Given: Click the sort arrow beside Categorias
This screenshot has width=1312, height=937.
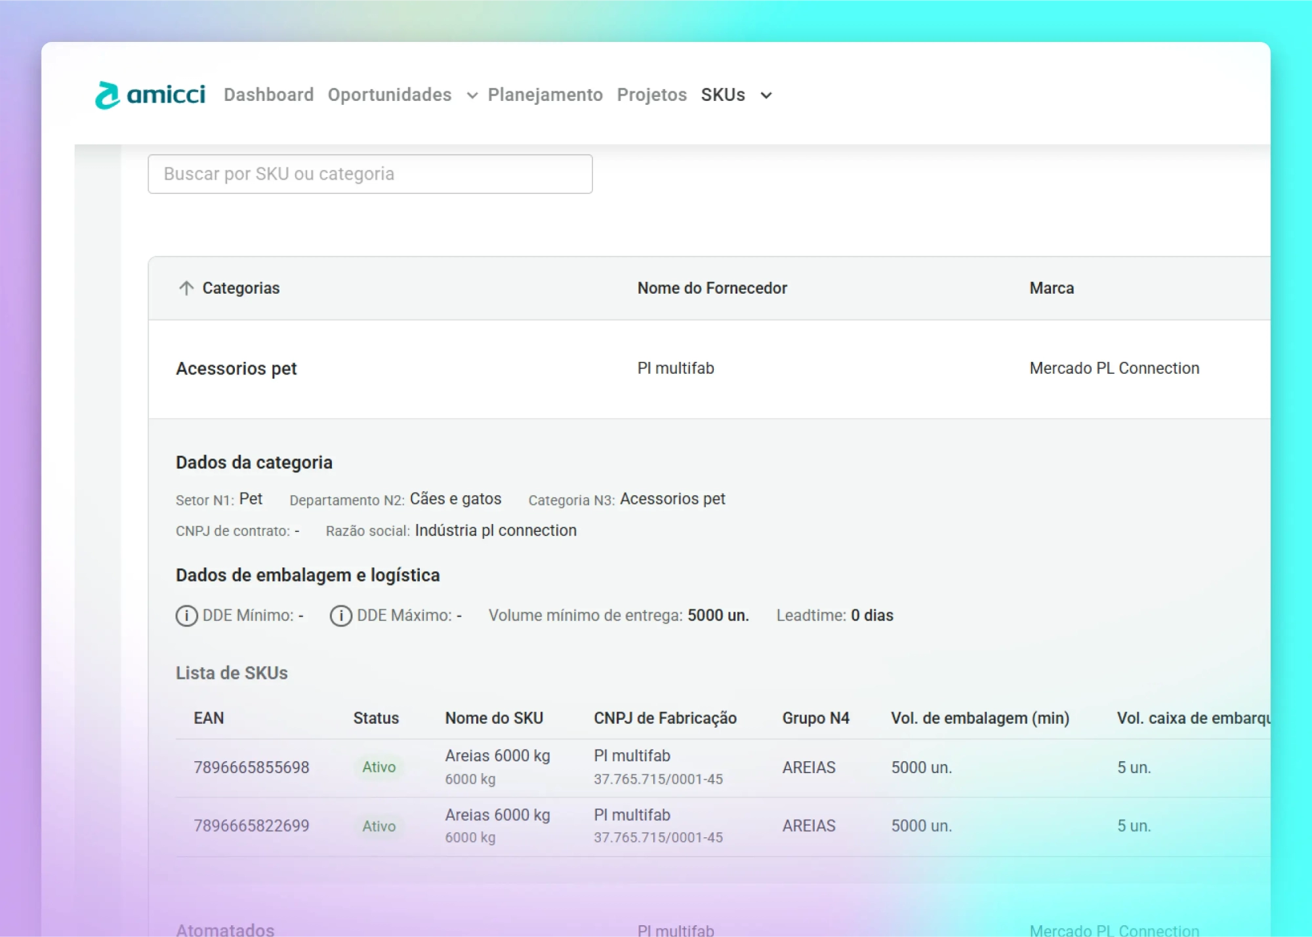Looking at the screenshot, I should (x=186, y=288).
